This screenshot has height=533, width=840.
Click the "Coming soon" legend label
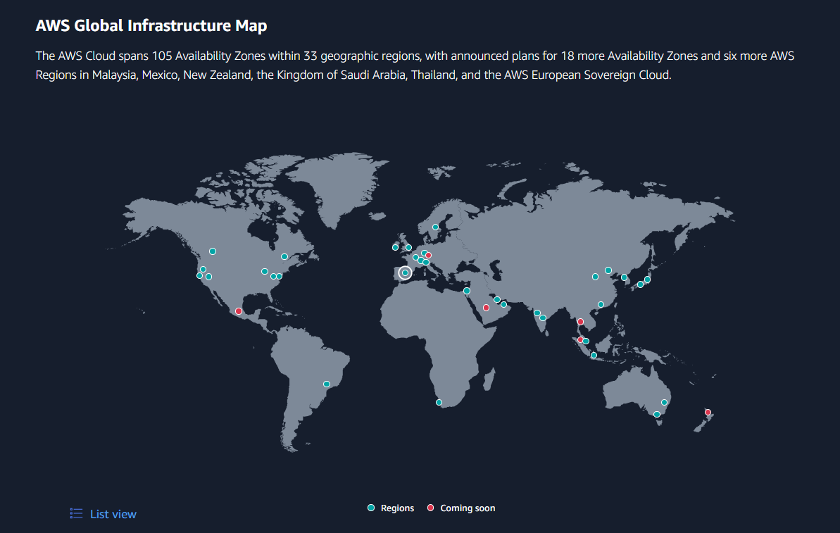point(468,508)
